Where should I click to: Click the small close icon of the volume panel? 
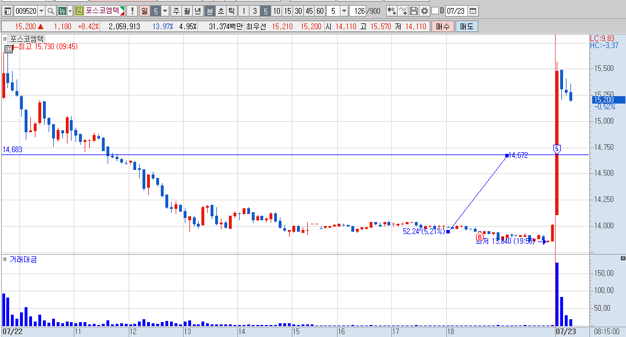623,259
